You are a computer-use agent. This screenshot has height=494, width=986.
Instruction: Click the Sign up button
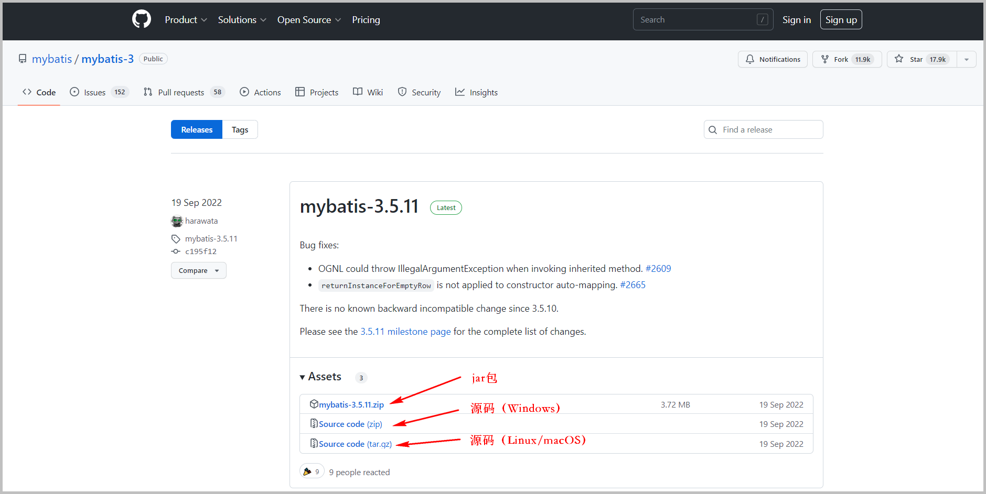[841, 19]
